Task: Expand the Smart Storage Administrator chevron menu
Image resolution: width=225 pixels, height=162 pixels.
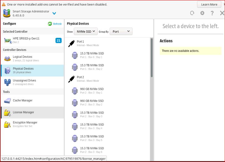Action: coord(54,13)
